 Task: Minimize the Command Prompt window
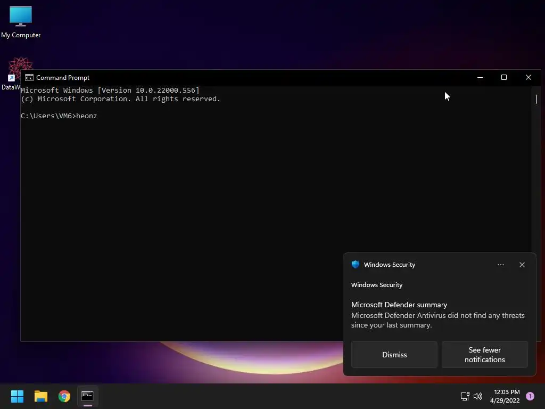point(480,77)
